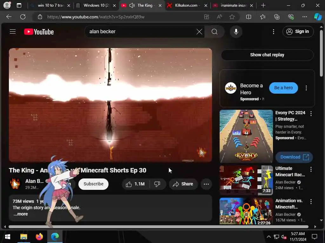Viewport: 325px width, 243px height.
Task: Mute the playing tab via speaker icon
Action: click(x=132, y=5)
